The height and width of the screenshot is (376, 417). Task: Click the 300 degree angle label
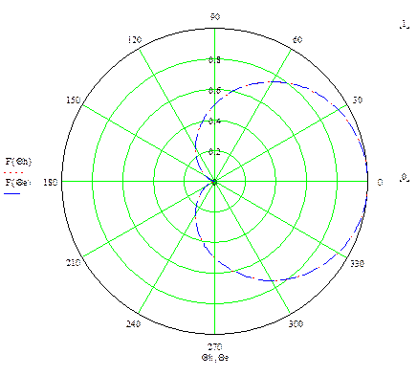pos(296,323)
